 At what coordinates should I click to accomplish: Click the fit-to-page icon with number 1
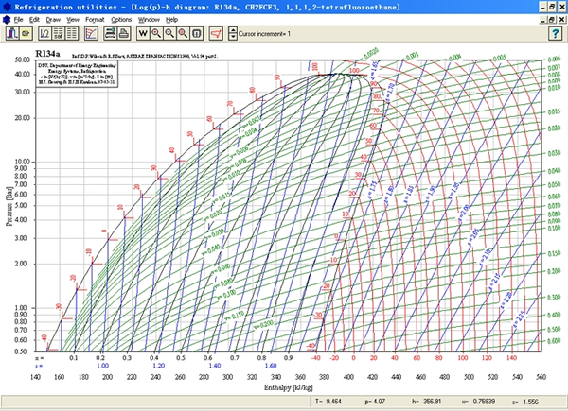pyautogui.click(x=196, y=34)
